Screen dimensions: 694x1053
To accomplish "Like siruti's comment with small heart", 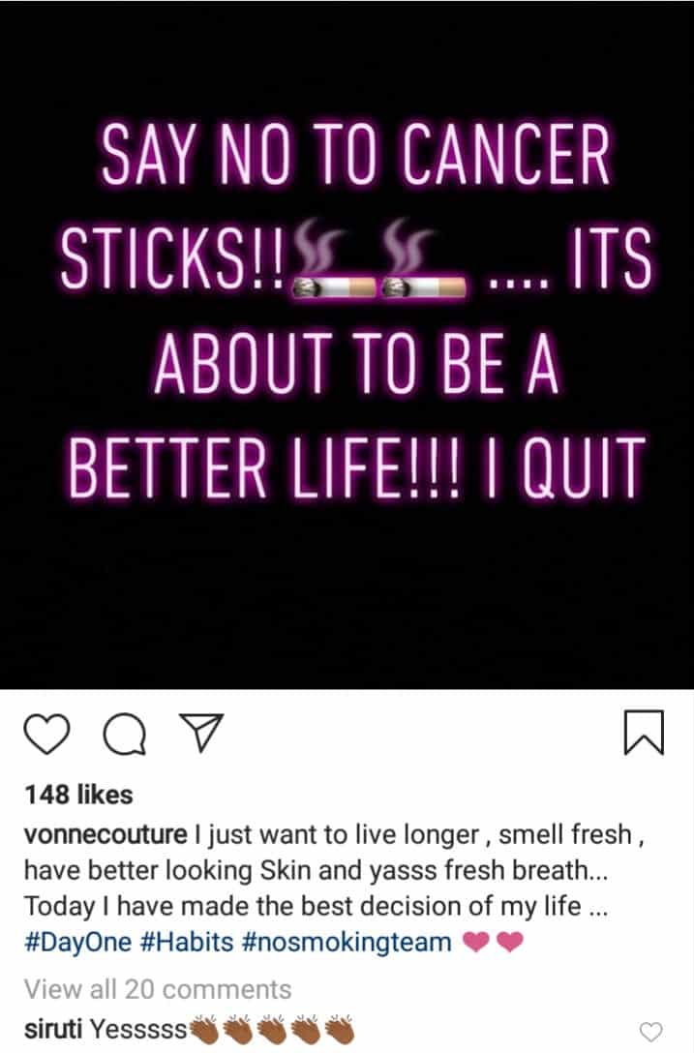I will point(649,1031).
